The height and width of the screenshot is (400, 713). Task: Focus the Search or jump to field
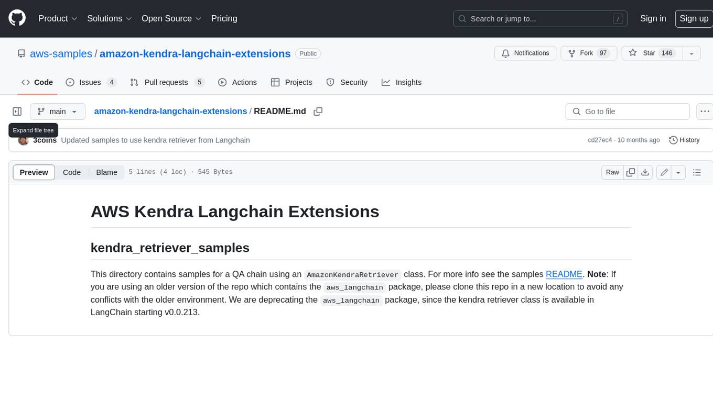pyautogui.click(x=540, y=19)
